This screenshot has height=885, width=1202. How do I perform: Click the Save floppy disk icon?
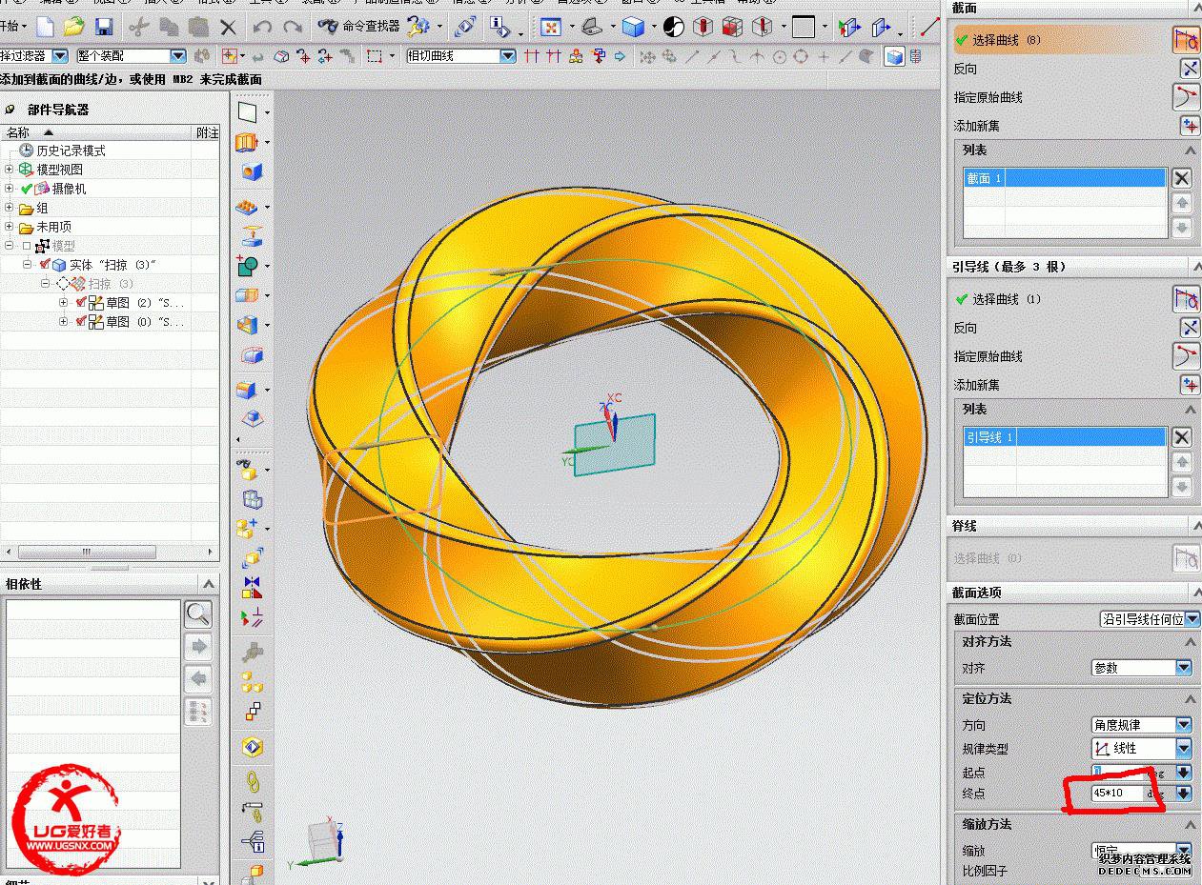pyautogui.click(x=104, y=27)
